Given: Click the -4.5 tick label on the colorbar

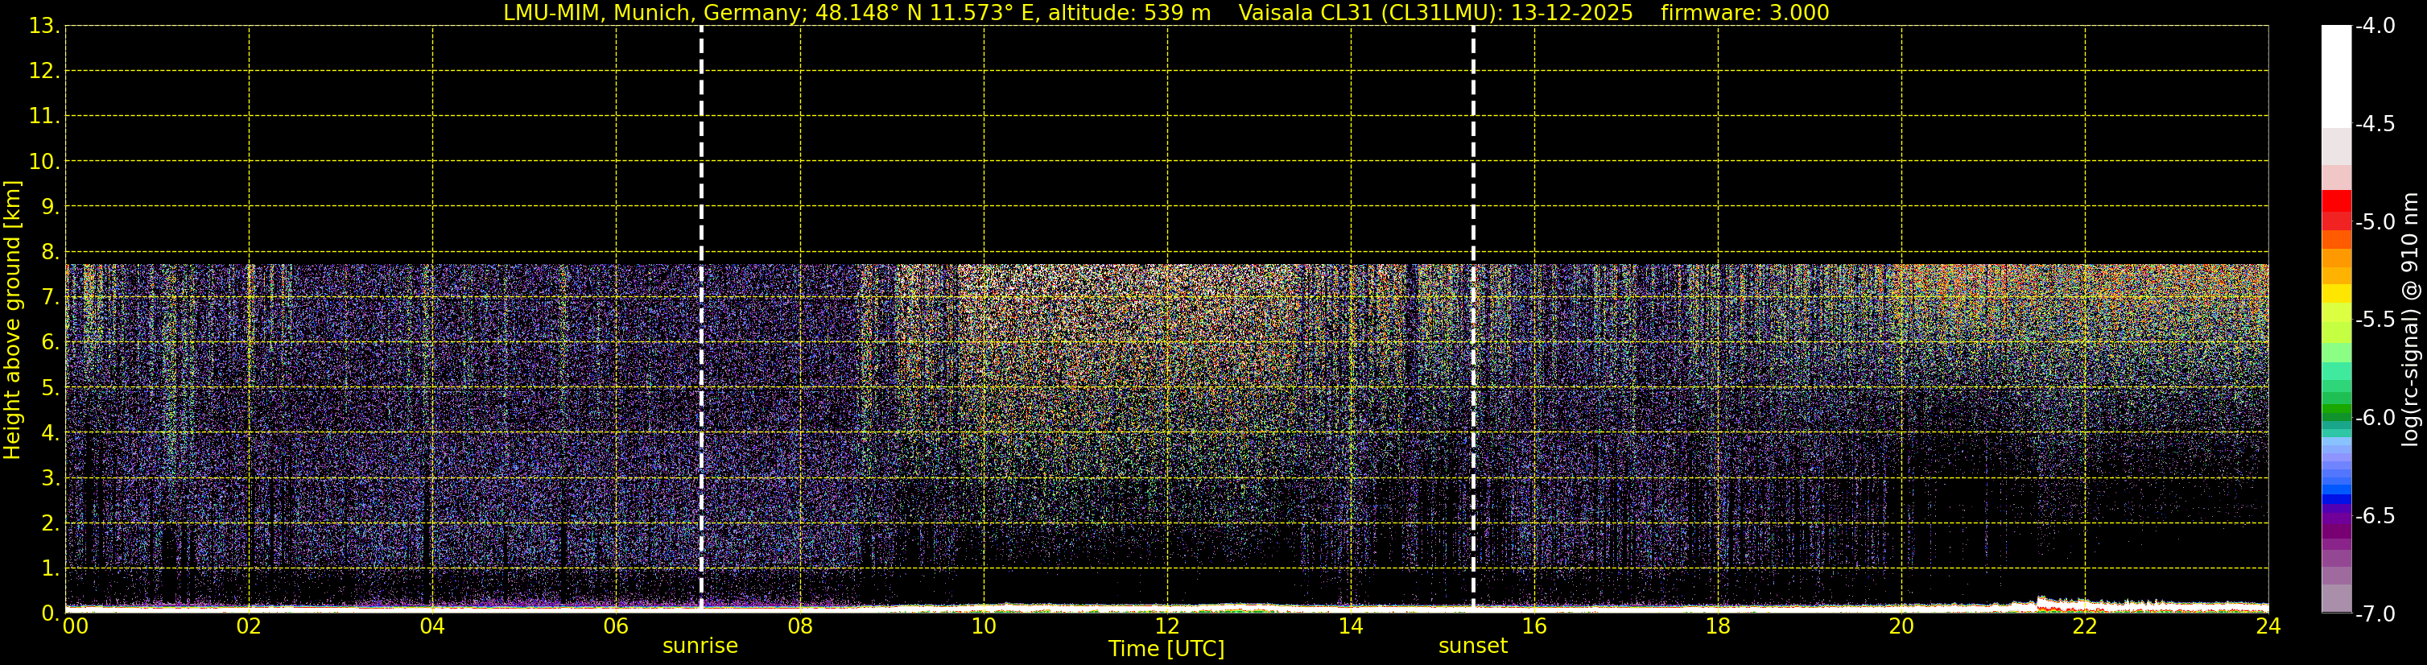Looking at the screenshot, I should pos(2374,124).
